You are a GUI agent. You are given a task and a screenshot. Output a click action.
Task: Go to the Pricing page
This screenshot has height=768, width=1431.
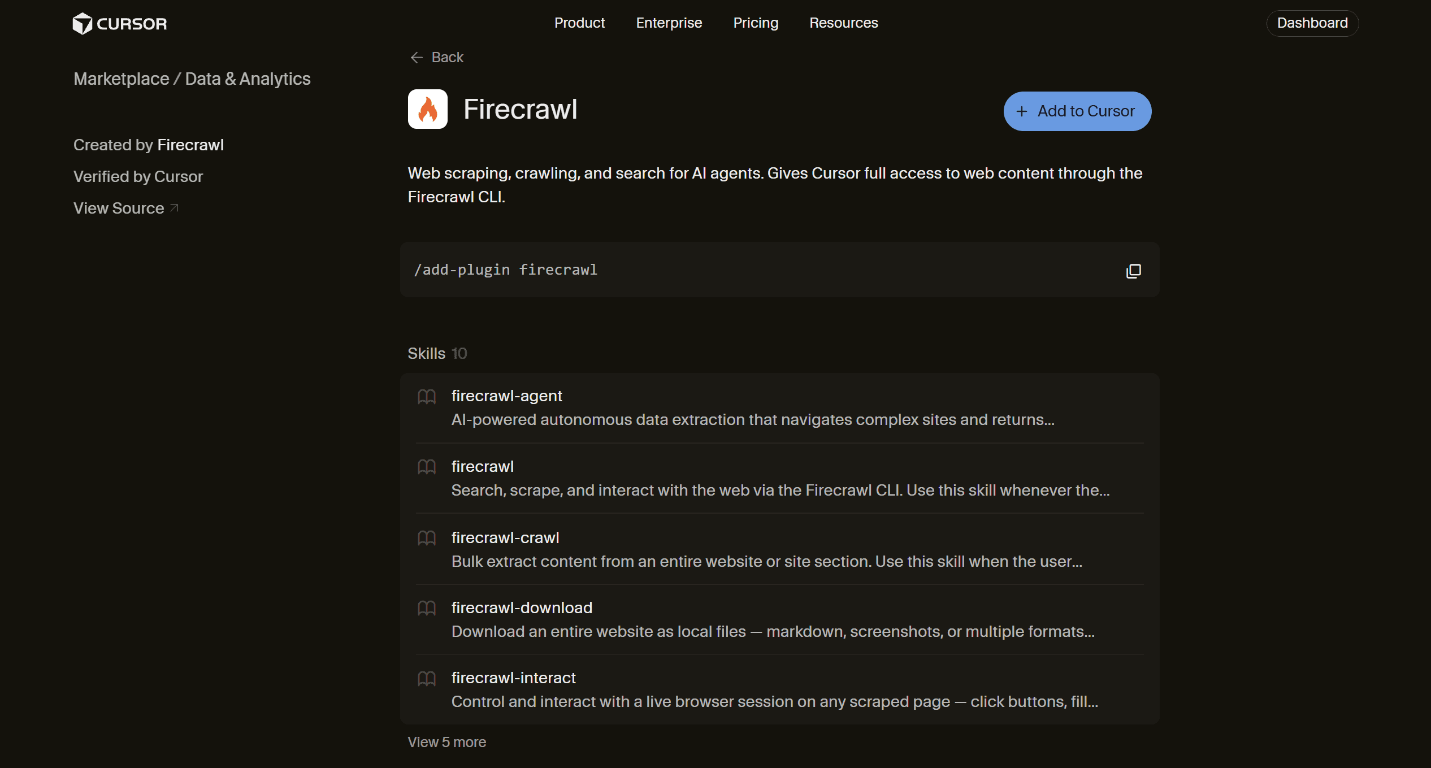756,23
